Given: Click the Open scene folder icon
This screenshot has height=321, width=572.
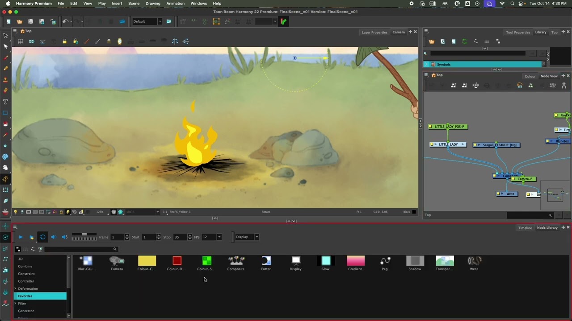Looking at the screenshot, I should pos(19,21).
